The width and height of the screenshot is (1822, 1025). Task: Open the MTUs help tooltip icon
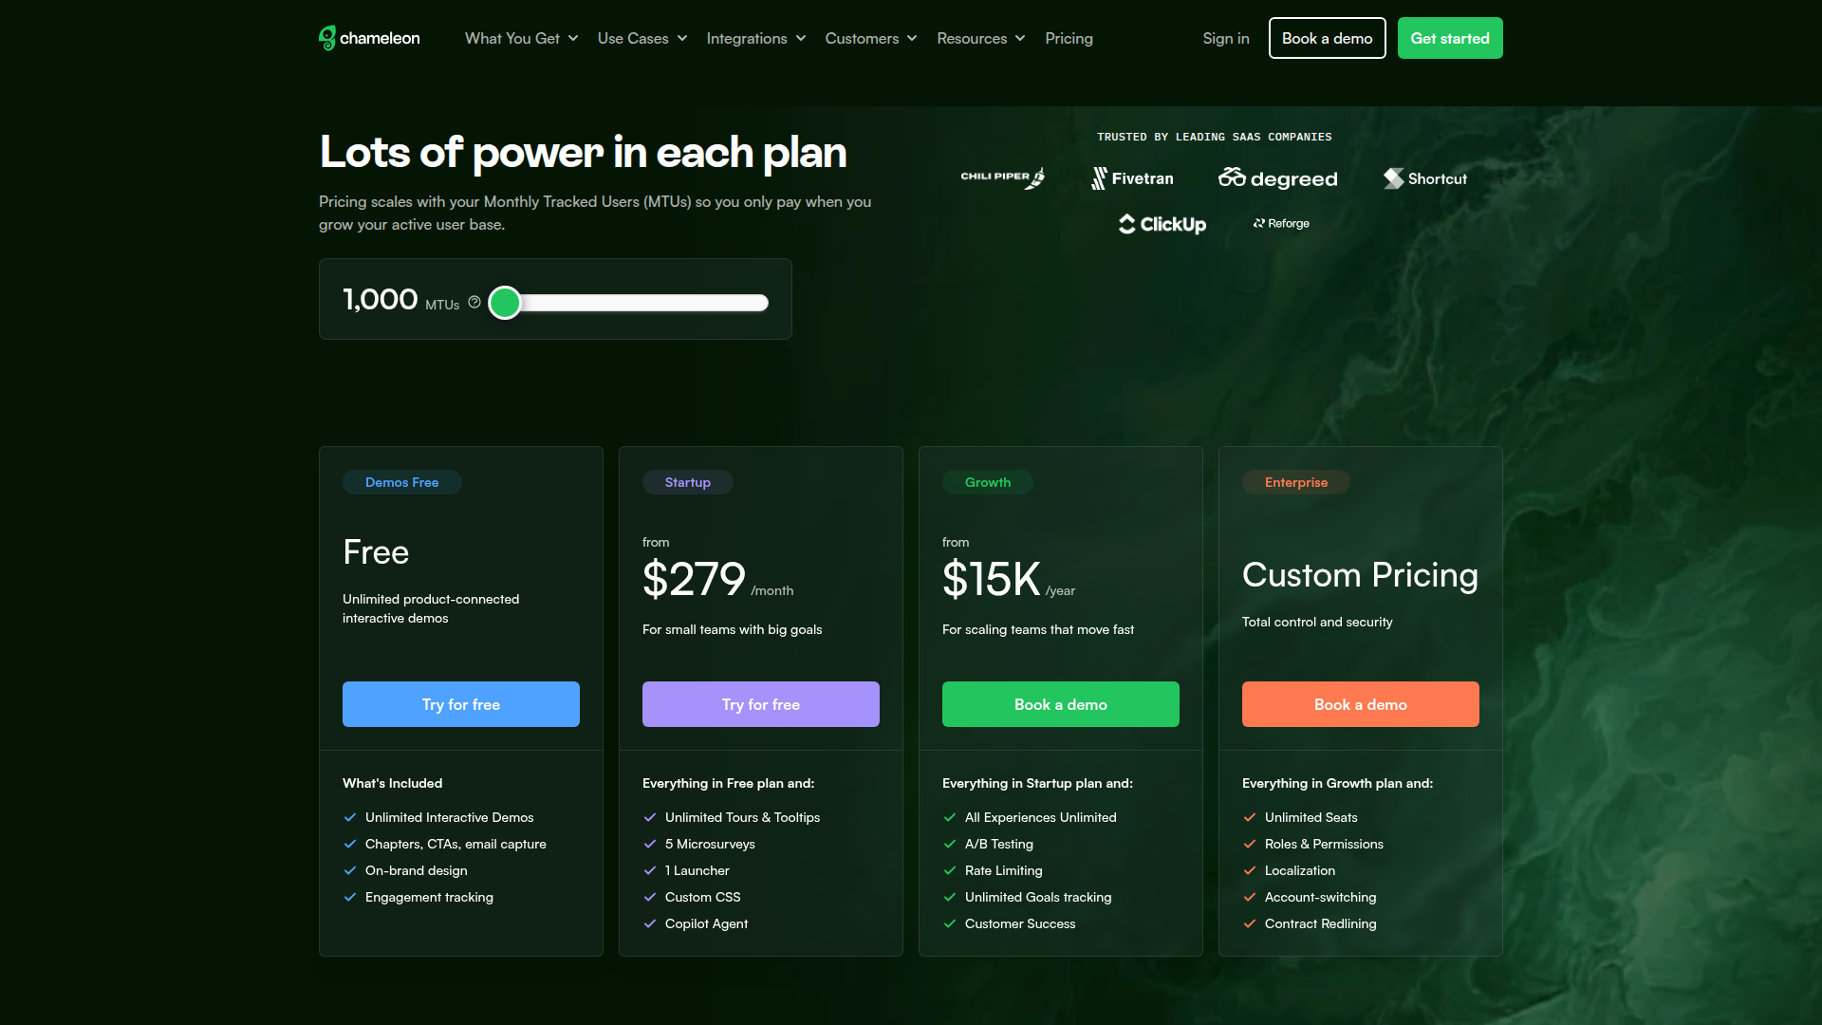[474, 302]
